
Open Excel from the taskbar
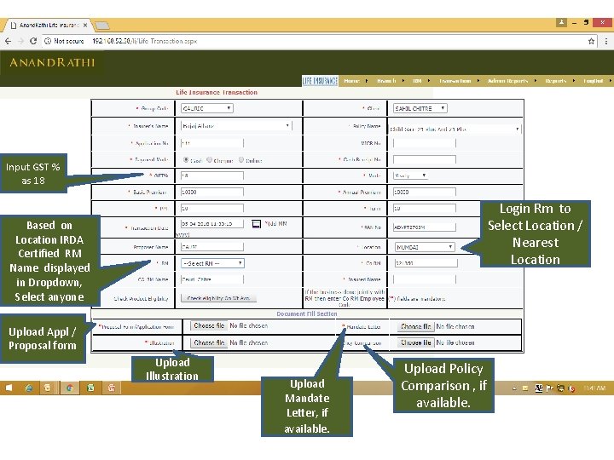pos(90,388)
